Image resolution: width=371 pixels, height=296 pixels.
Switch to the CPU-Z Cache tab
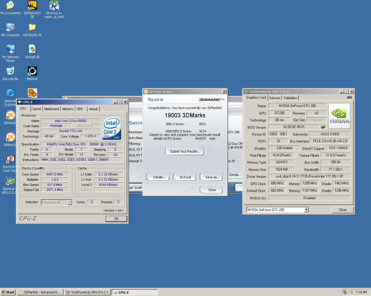(x=36, y=109)
